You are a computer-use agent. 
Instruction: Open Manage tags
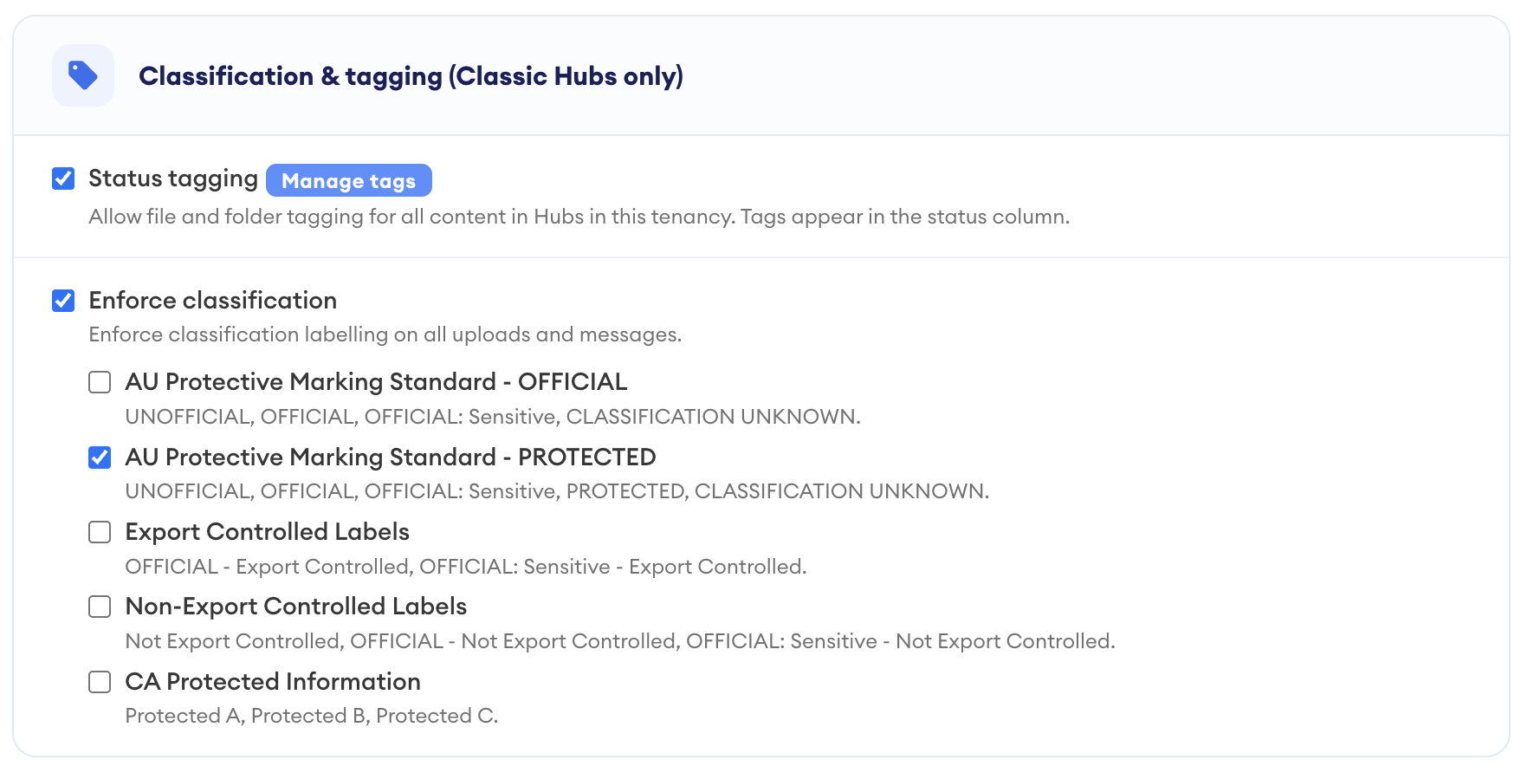pyautogui.click(x=348, y=180)
